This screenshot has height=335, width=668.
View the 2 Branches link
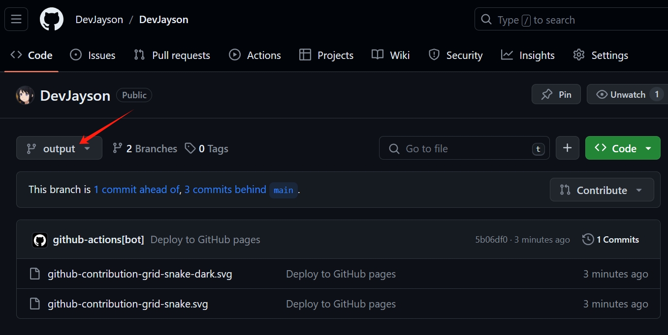pyautogui.click(x=145, y=148)
